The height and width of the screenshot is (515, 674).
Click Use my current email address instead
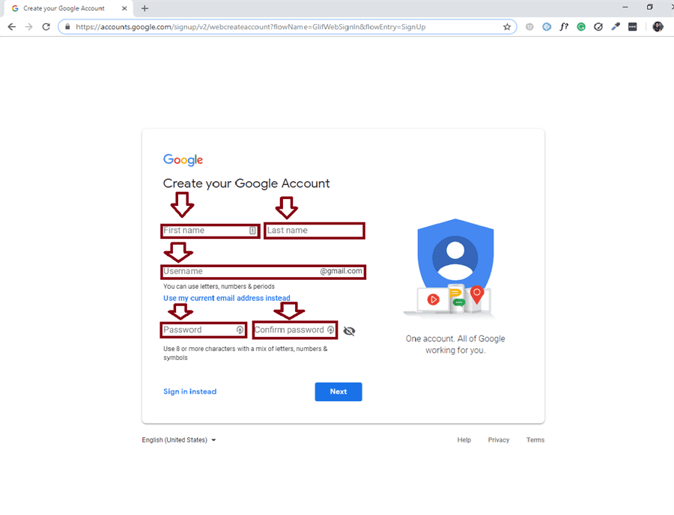point(227,298)
